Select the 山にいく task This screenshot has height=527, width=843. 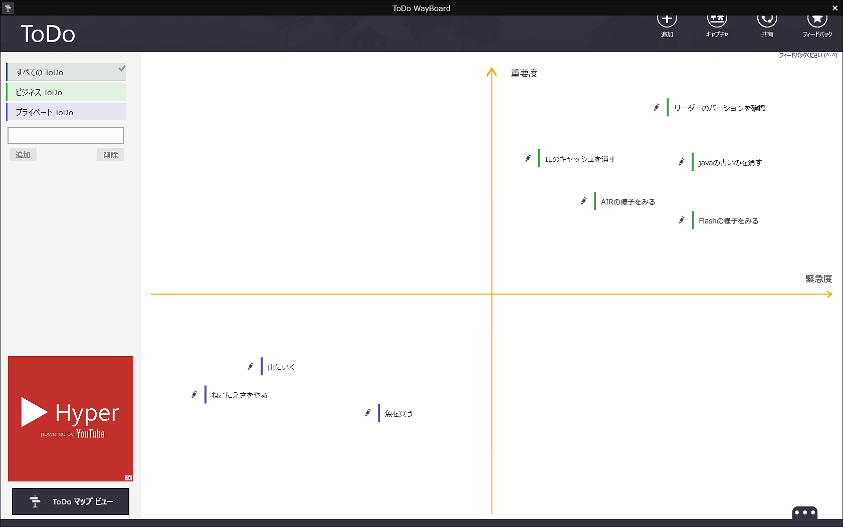tap(281, 367)
